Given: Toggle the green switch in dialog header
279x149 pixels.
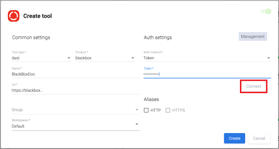Looking at the screenshot, I should (266, 12).
